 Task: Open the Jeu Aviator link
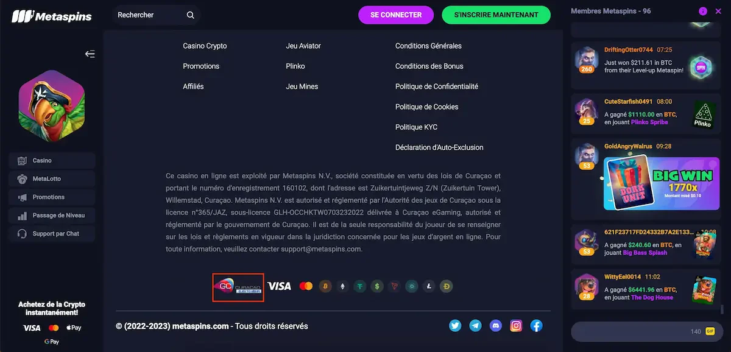coord(303,46)
